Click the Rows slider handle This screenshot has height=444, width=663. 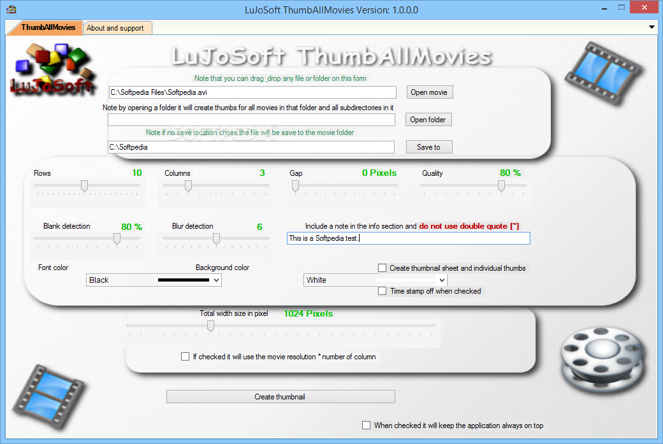[84, 186]
